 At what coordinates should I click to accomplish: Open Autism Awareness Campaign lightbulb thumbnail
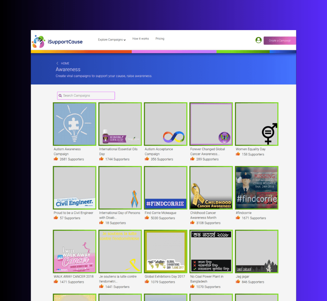tap(75, 124)
